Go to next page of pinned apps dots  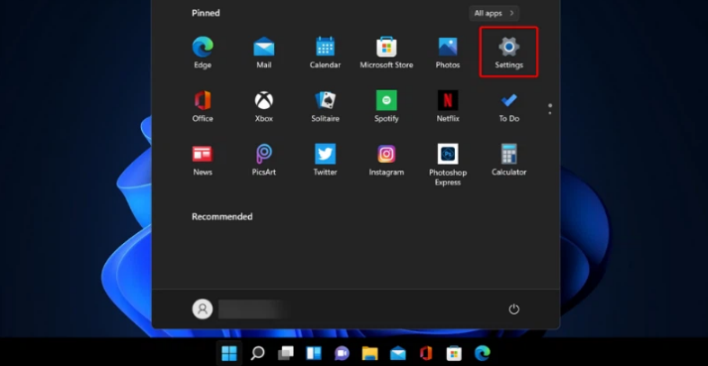click(549, 109)
